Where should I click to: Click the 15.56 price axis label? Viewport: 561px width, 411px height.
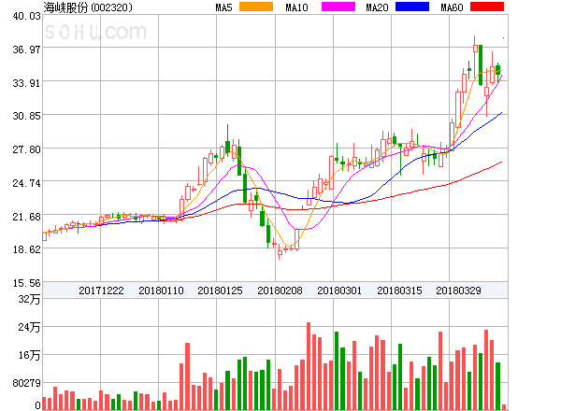(27, 283)
